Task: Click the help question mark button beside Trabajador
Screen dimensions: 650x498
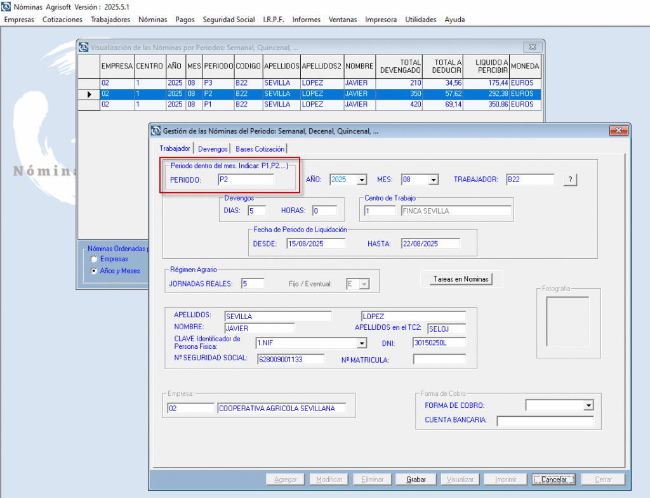Action: click(x=570, y=180)
